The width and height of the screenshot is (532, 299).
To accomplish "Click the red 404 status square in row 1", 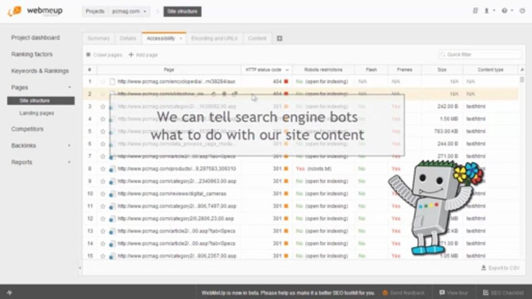I will tap(286, 81).
